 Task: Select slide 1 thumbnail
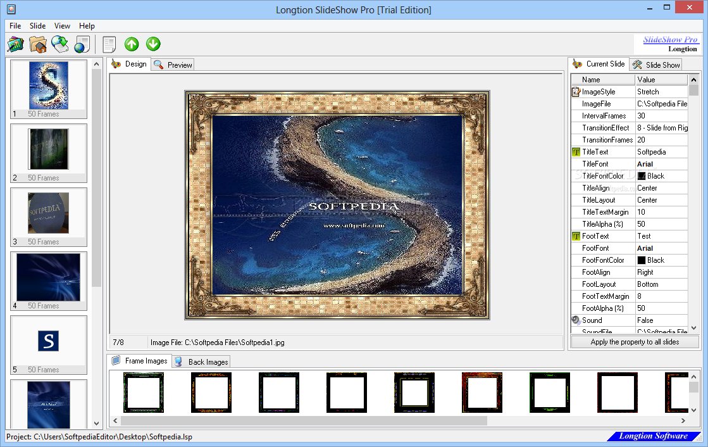(49, 89)
